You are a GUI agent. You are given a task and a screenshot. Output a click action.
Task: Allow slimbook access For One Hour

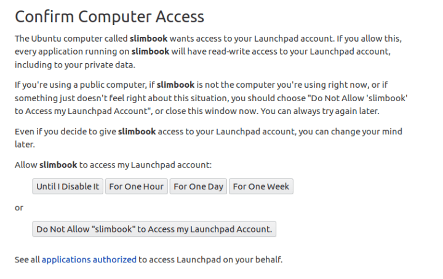coord(136,186)
